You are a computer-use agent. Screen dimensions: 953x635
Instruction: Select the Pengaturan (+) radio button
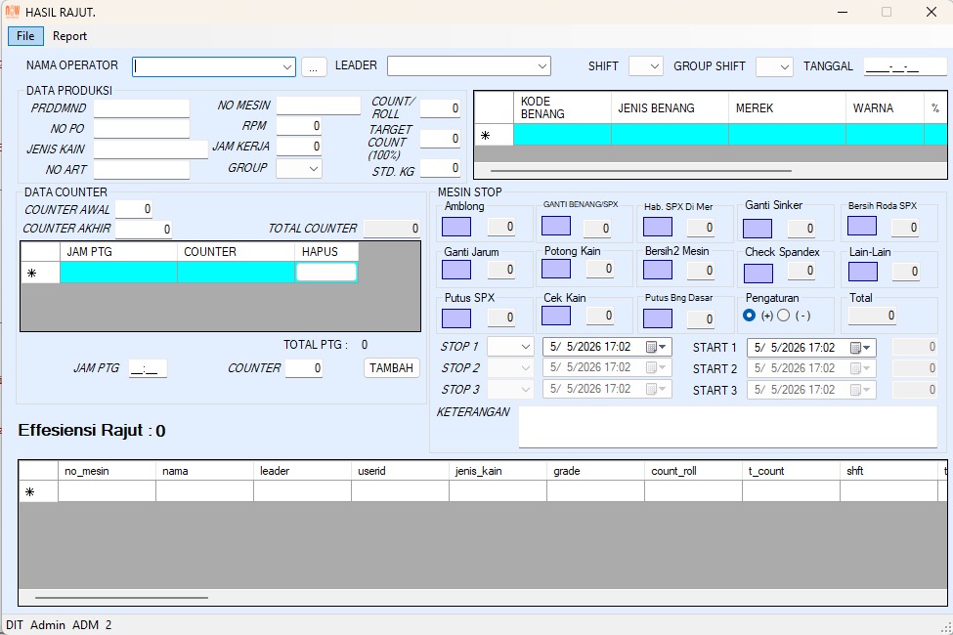(750, 316)
